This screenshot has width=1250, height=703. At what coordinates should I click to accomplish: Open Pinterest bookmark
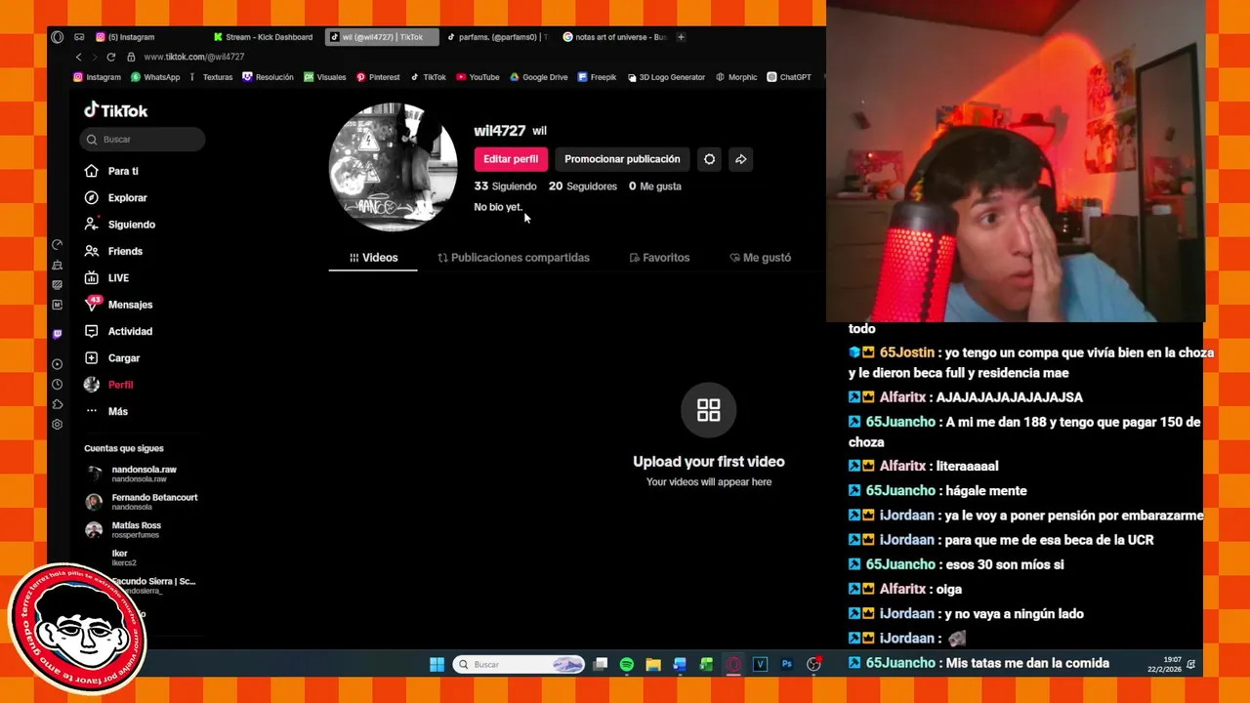point(378,77)
